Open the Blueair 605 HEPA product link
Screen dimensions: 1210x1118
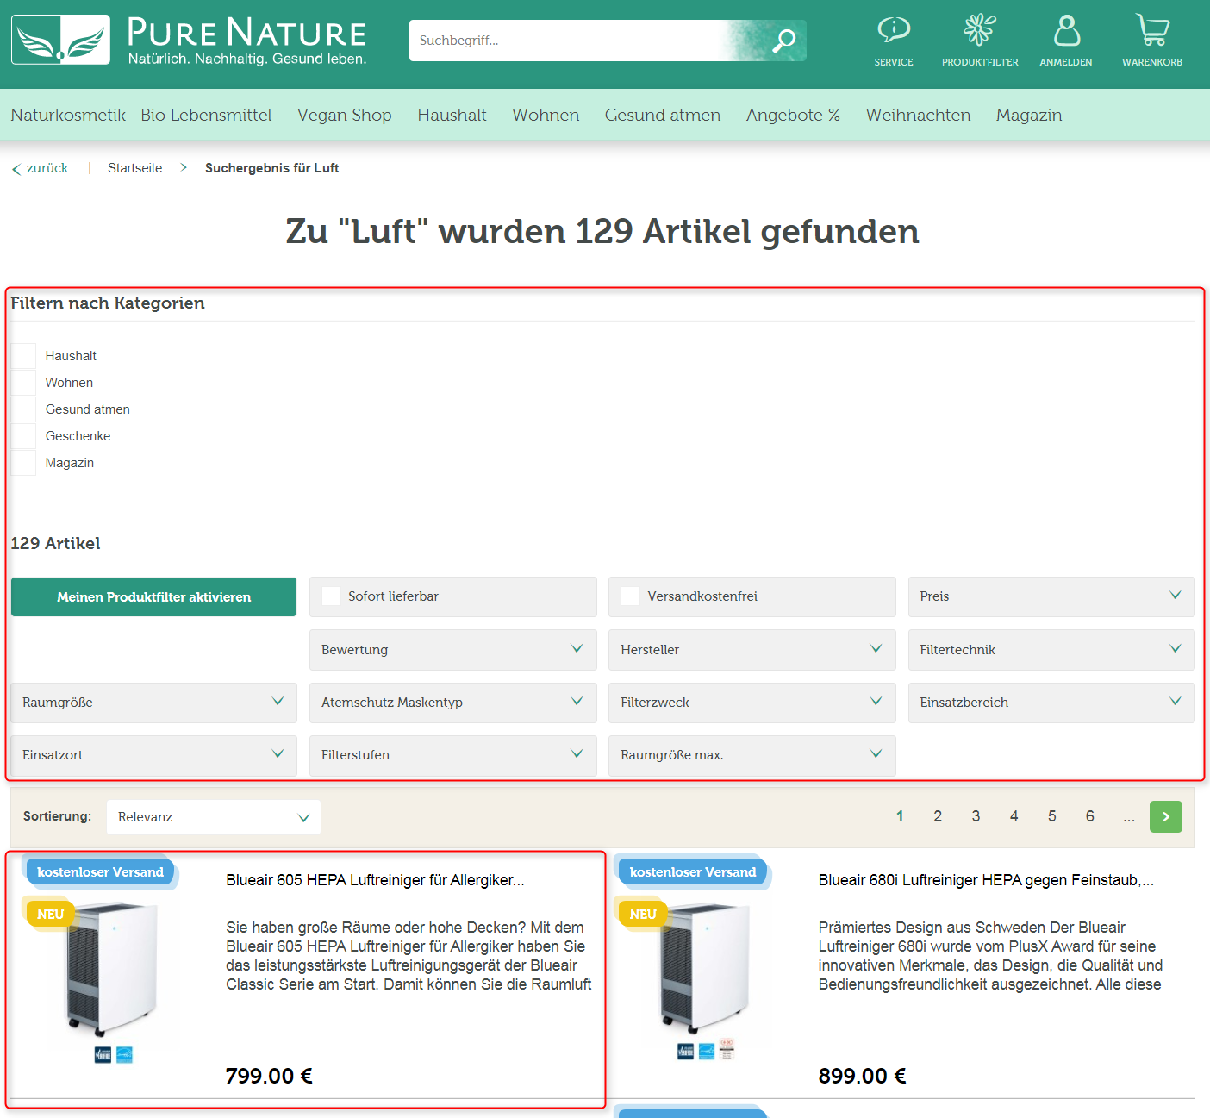pyautogui.click(x=375, y=880)
